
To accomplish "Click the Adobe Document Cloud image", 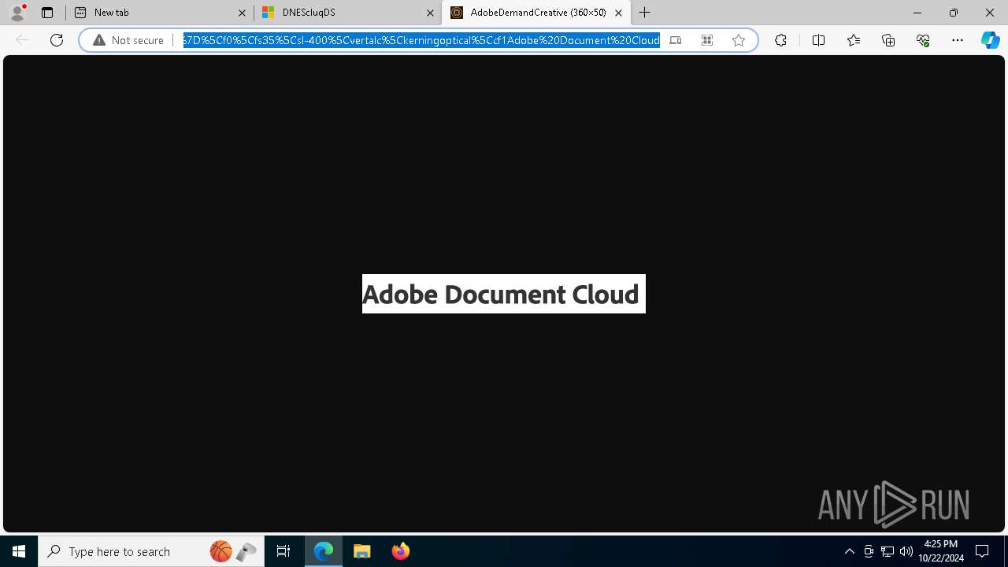I will [x=504, y=294].
